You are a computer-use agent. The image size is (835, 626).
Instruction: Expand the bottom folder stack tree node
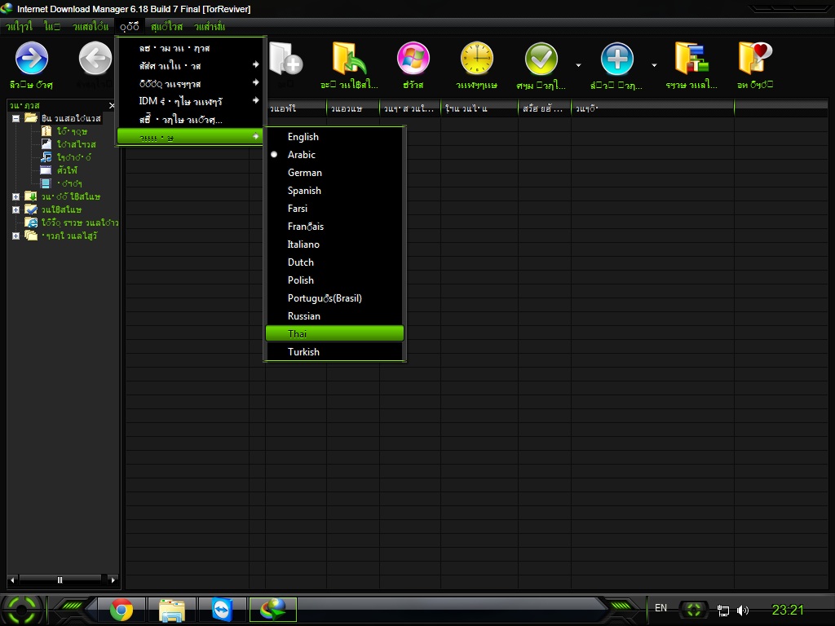tap(16, 236)
